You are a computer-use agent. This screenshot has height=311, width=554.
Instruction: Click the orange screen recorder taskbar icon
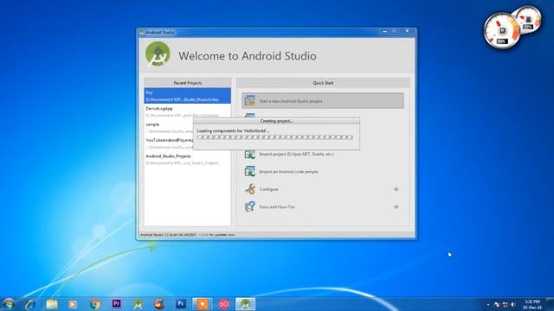point(202,304)
